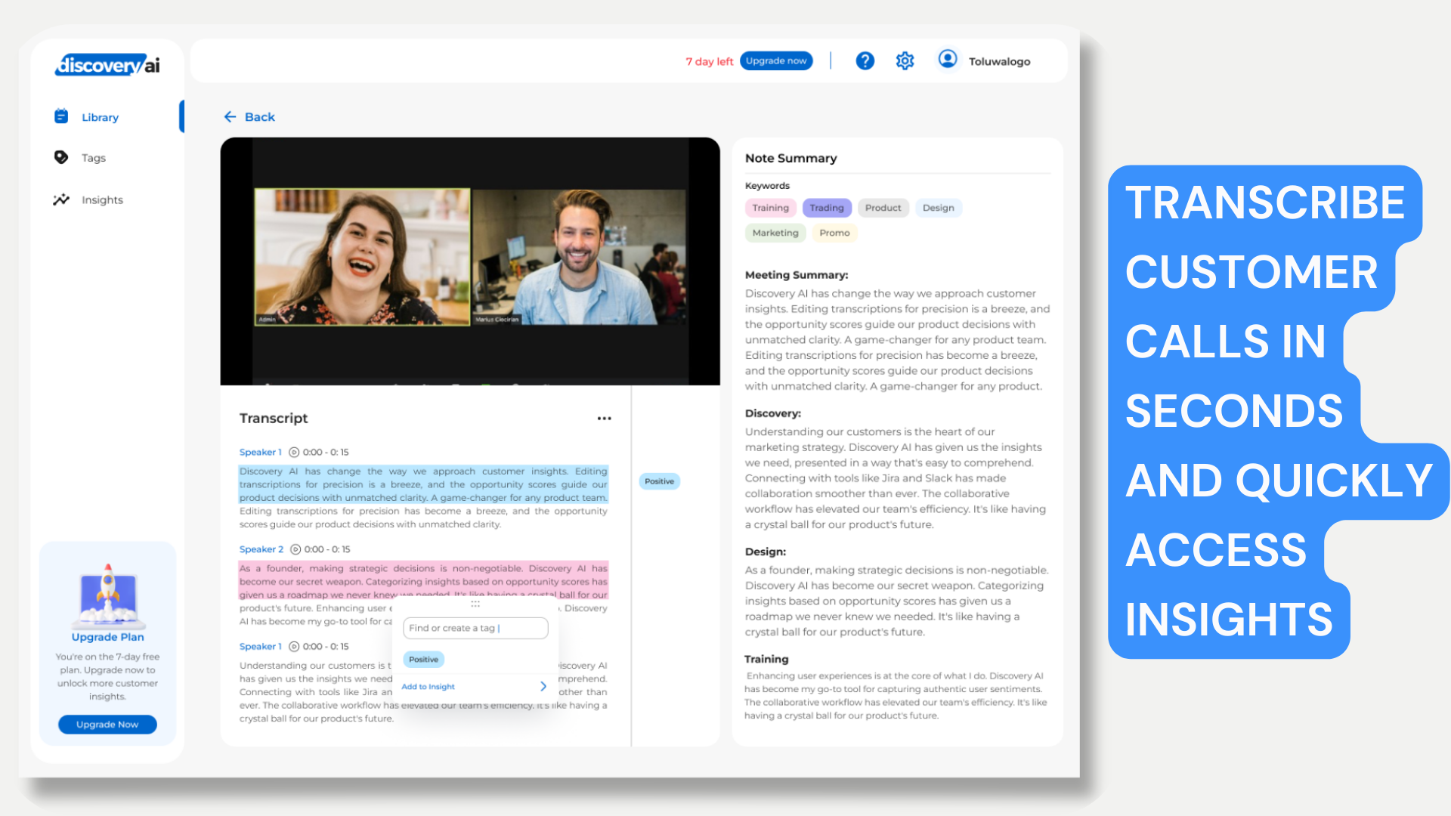This screenshot has height=816, width=1451.
Task: Go to the Tags section
Action: tap(94, 158)
